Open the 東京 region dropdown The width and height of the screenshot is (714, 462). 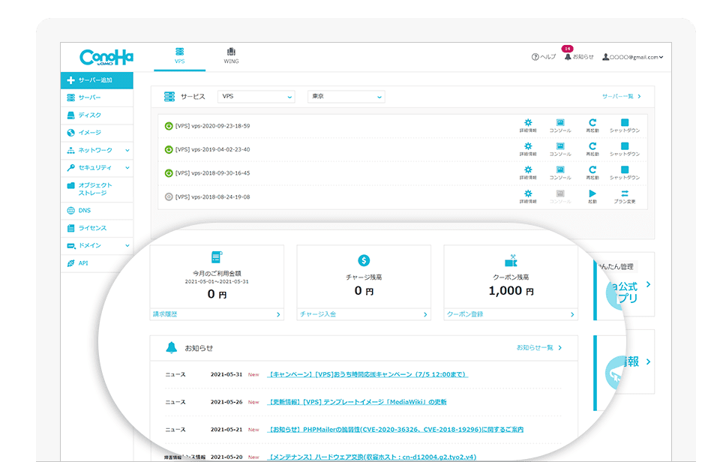(346, 97)
